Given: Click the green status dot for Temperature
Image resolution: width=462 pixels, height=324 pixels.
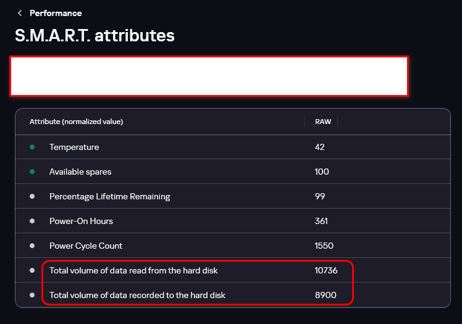Looking at the screenshot, I should (x=32, y=147).
